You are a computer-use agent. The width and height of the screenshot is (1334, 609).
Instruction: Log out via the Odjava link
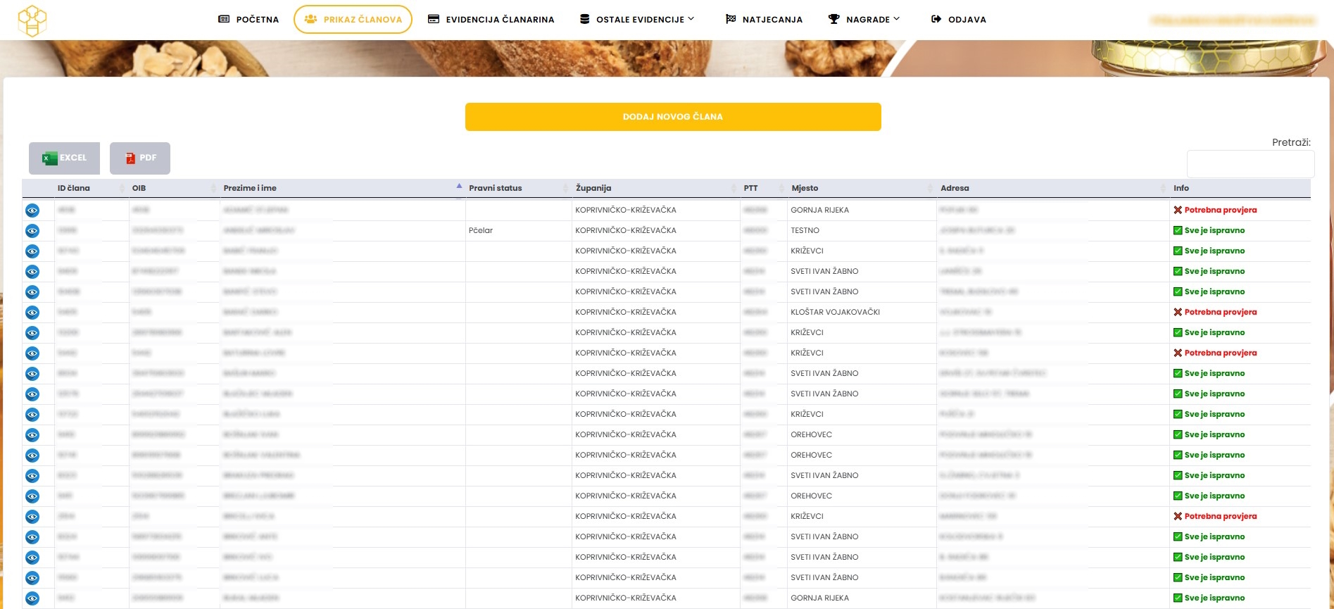pyautogui.click(x=958, y=20)
